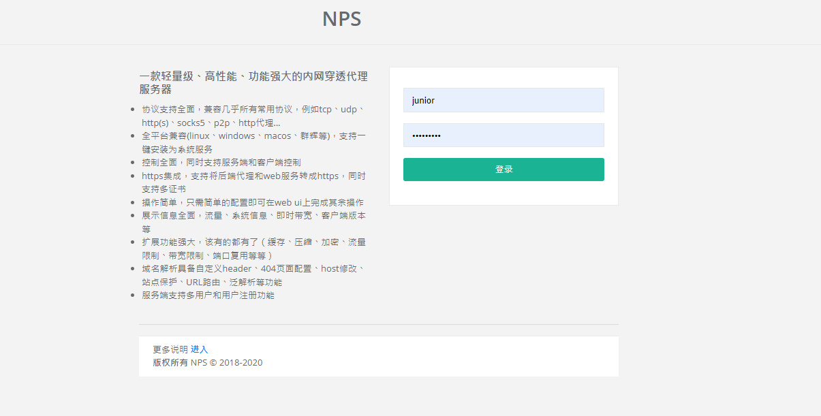Click the 扩展功能强大 list item
Viewport: 821px width, 416px height.
pyautogui.click(x=253, y=249)
